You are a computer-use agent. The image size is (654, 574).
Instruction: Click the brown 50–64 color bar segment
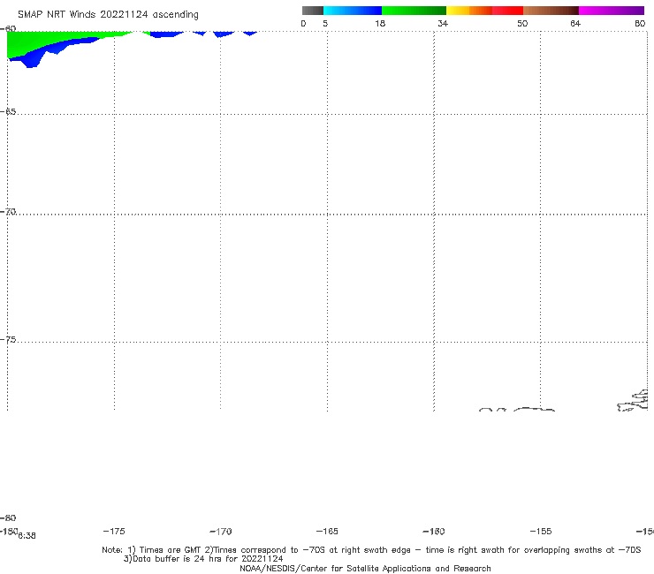[551, 11]
